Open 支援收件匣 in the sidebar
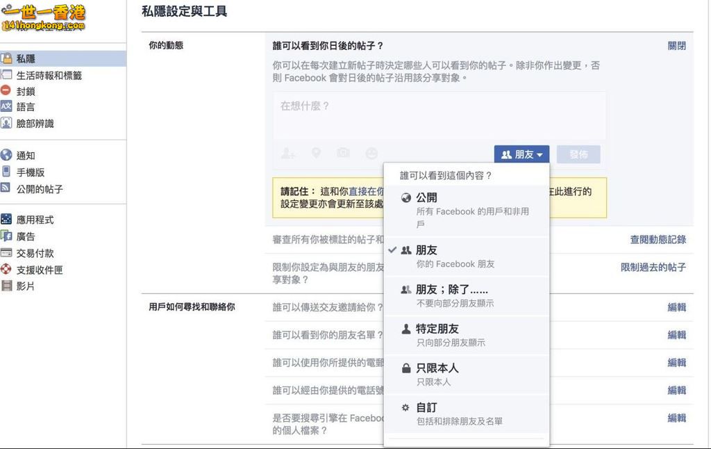 40,270
